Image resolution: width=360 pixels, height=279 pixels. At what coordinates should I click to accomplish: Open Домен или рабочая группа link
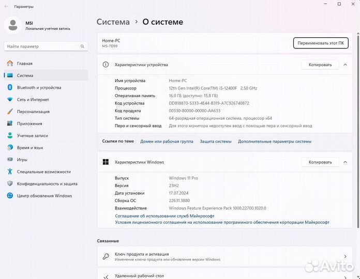click(167, 142)
